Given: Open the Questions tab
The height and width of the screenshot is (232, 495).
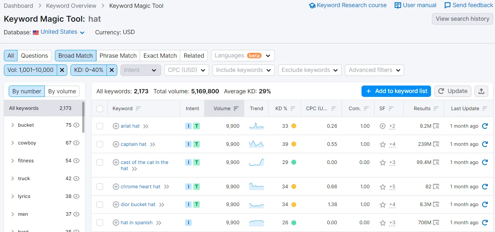Looking at the screenshot, I should pyautogui.click(x=34, y=55).
